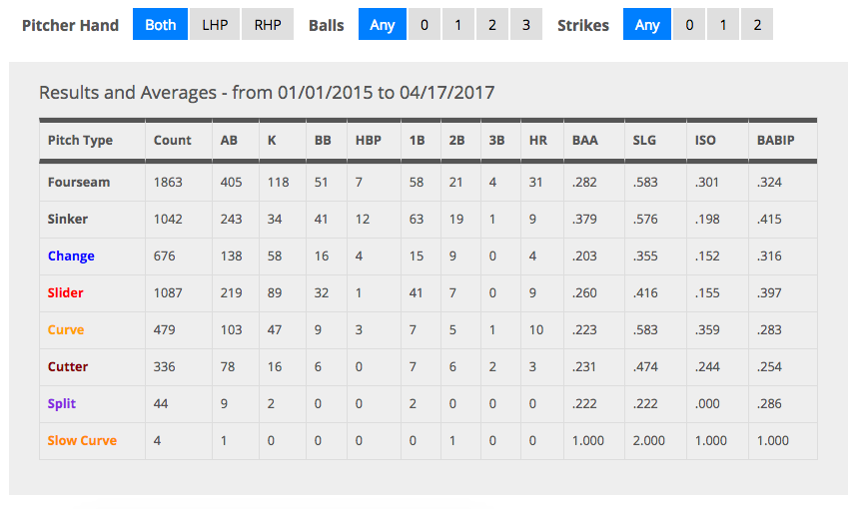Set Balls filter to 3

click(526, 24)
